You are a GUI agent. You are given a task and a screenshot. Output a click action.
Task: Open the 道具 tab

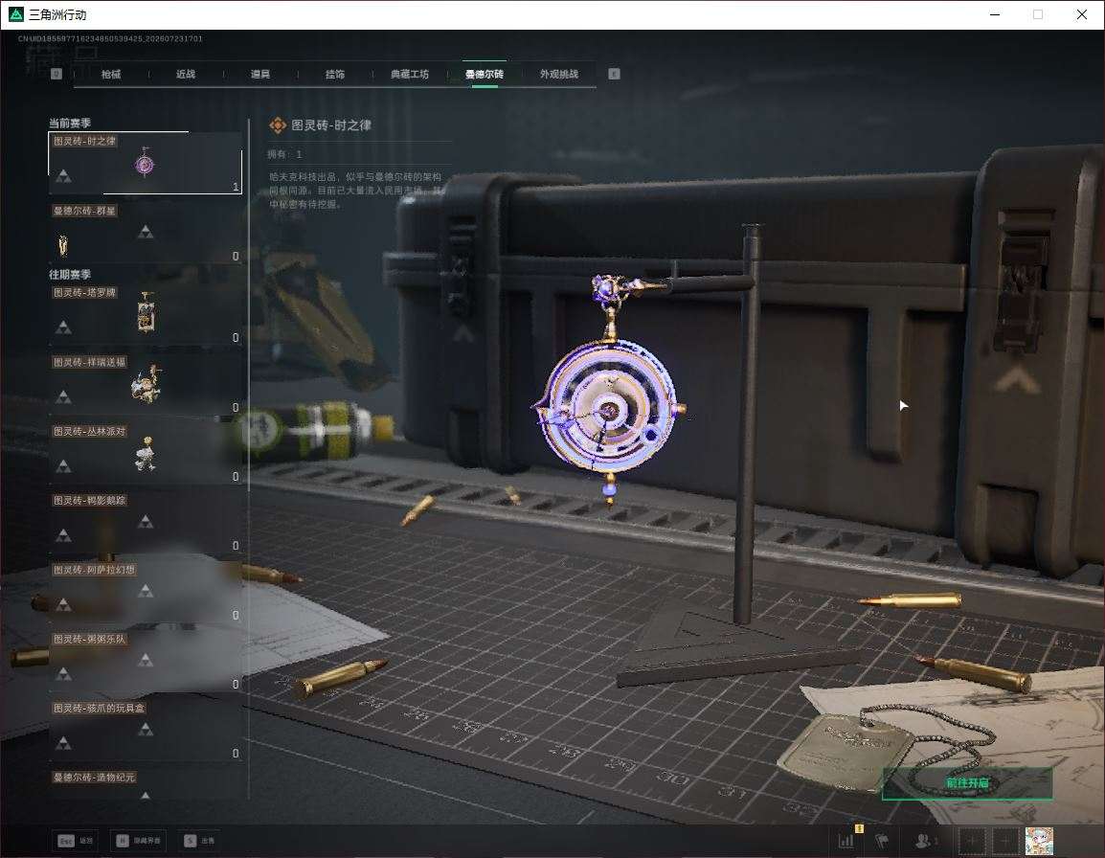pyautogui.click(x=260, y=74)
